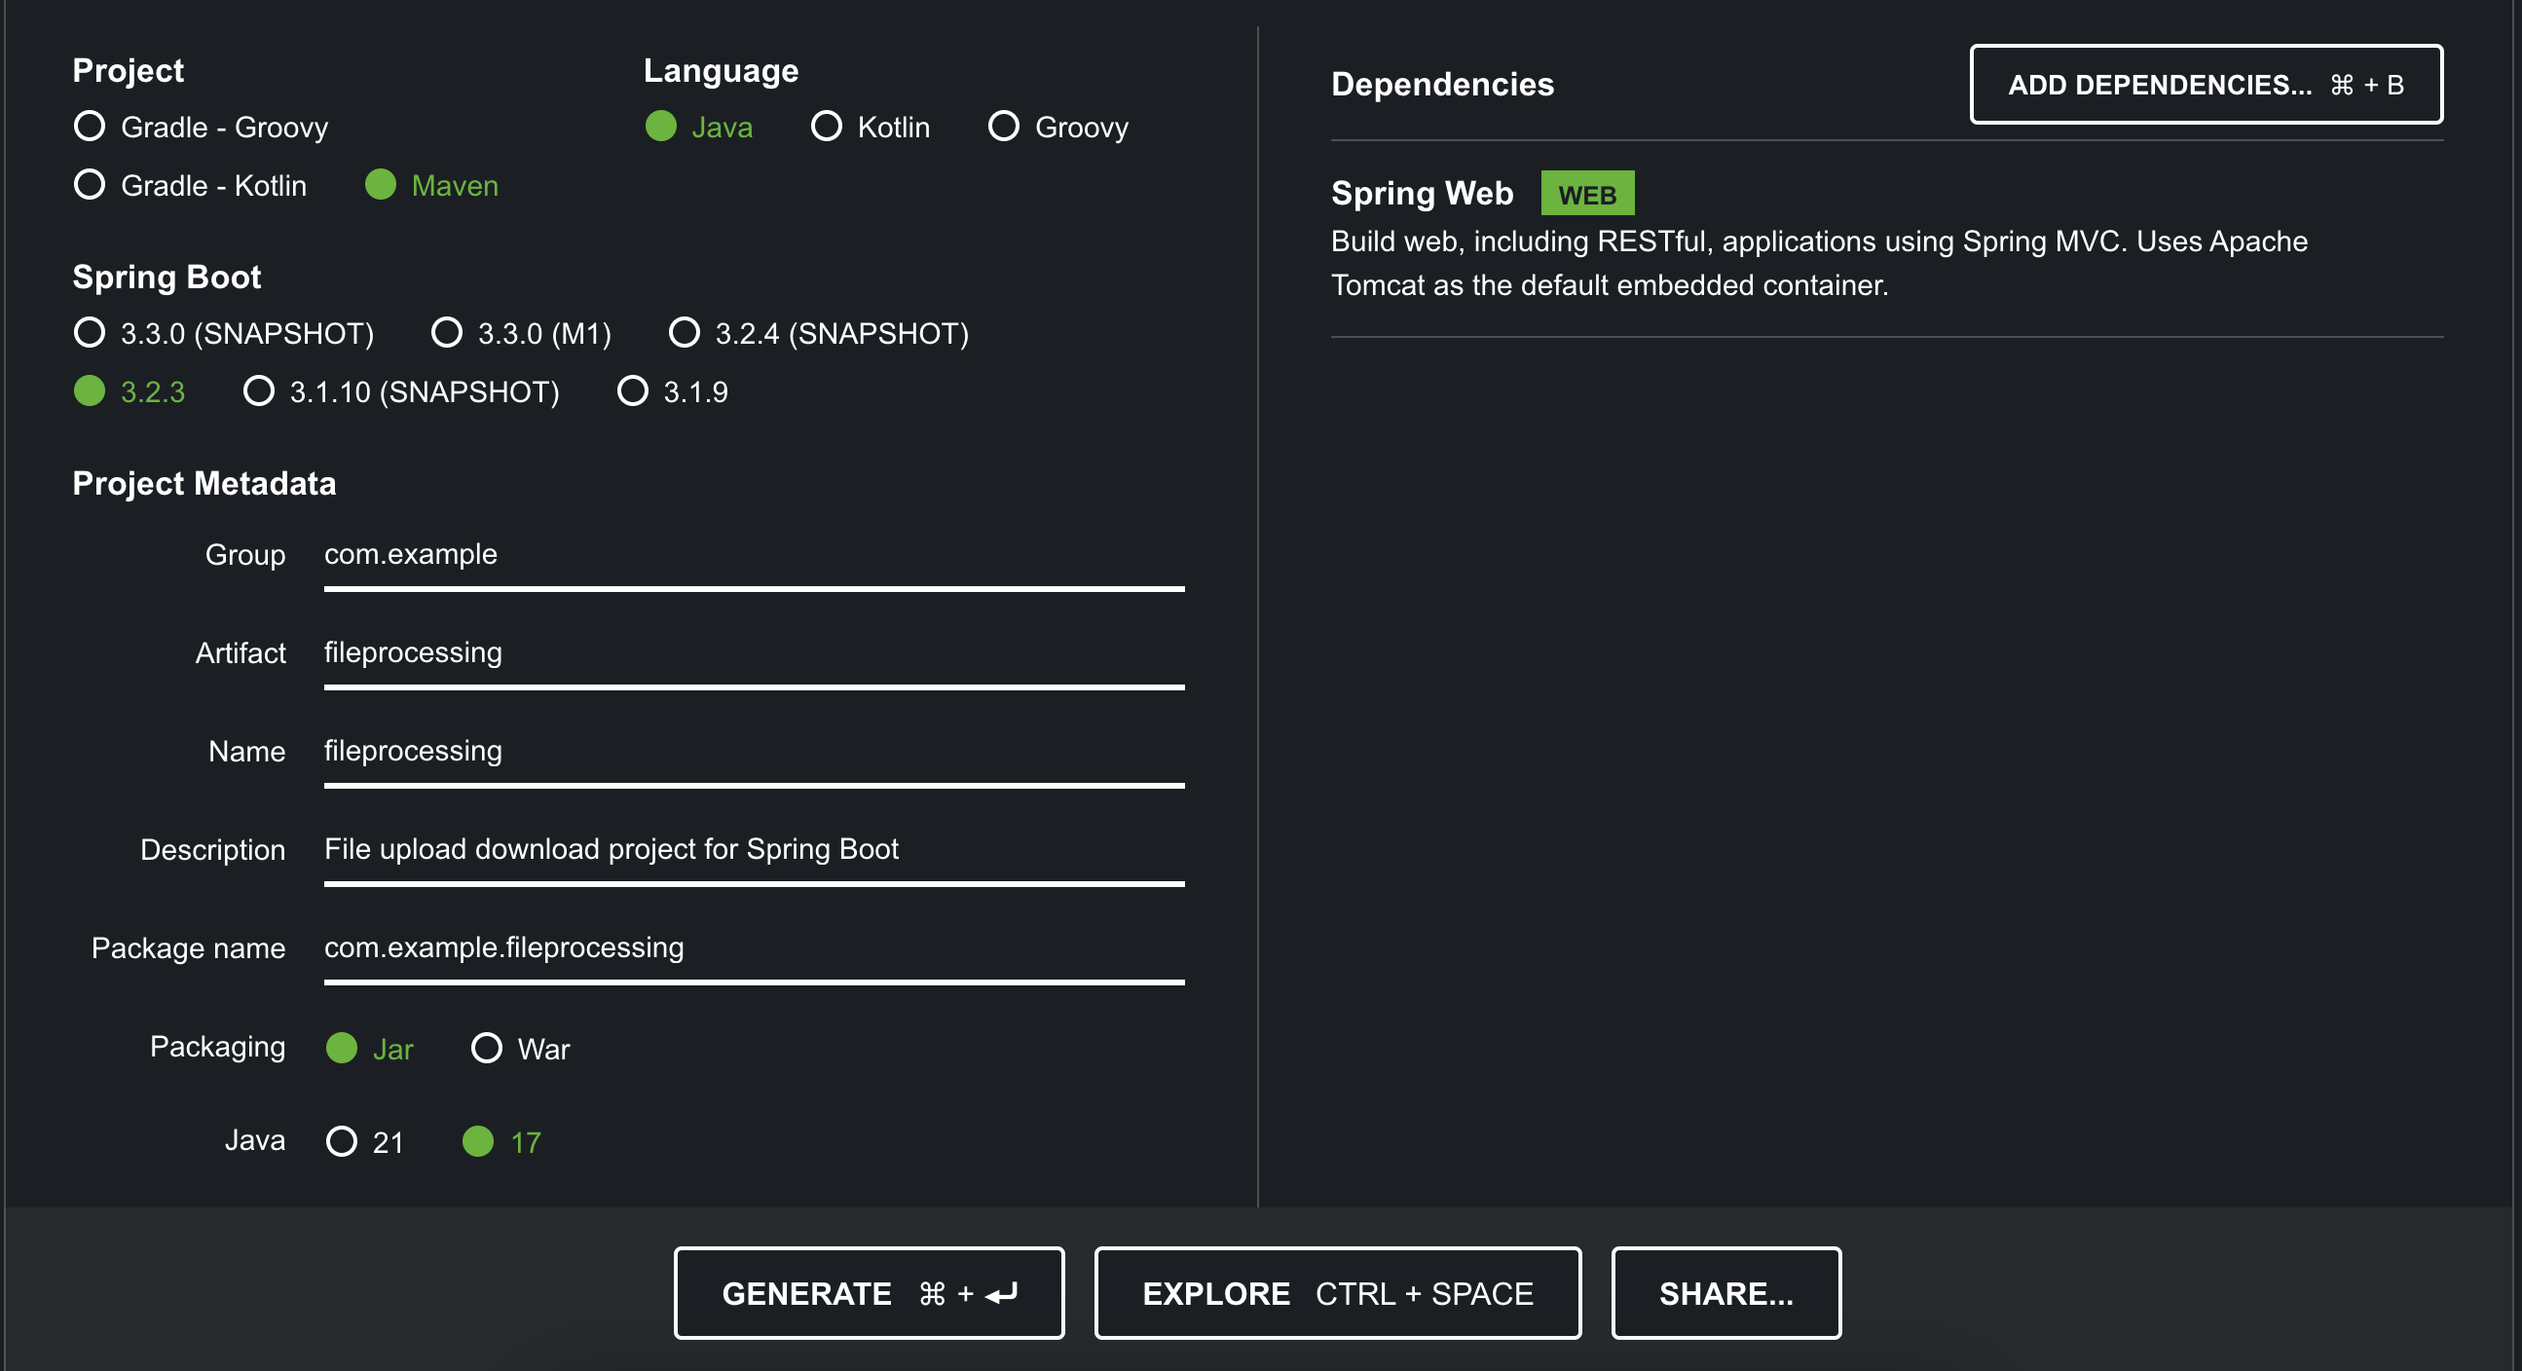The height and width of the screenshot is (1371, 2522).
Task: Choose Spring Boot 3.3.0 (M1) version
Action: click(x=447, y=333)
